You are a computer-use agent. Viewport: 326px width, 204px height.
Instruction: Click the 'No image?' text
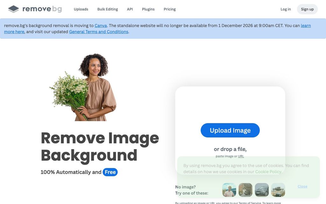click(186, 187)
